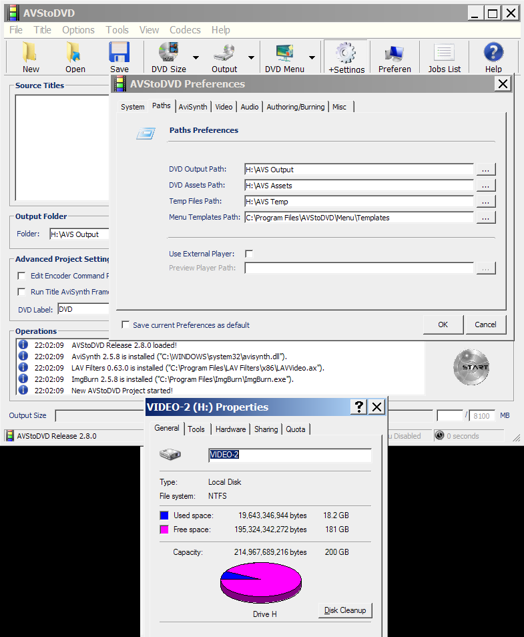Click the magenta Free space color swatch
The height and width of the screenshot is (637, 524).
tap(164, 529)
